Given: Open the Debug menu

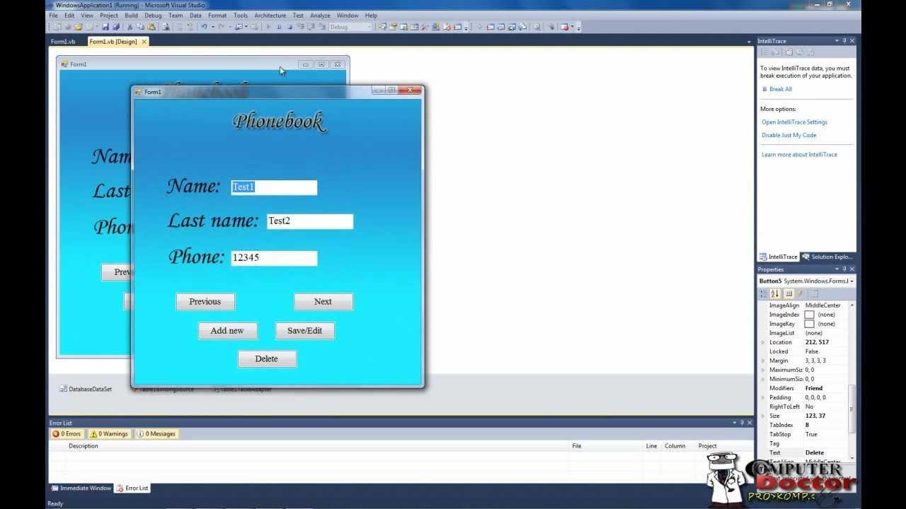Looking at the screenshot, I should click(152, 15).
